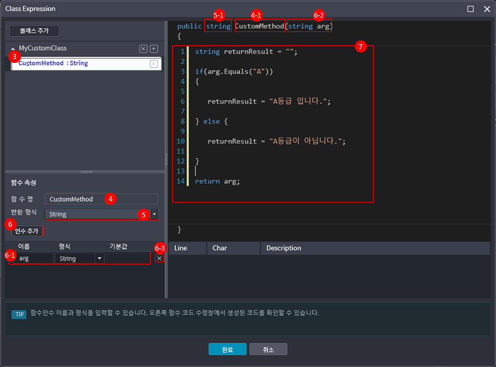Screen dimensions: 496x367
Task: Delete the arg parameter row
Action: (x=159, y=258)
